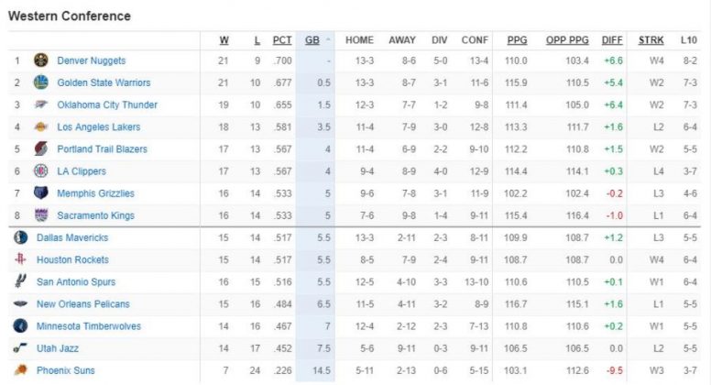The height and width of the screenshot is (385, 711).
Task: Click the Dallas Mavericks logo
Action: tap(20, 237)
